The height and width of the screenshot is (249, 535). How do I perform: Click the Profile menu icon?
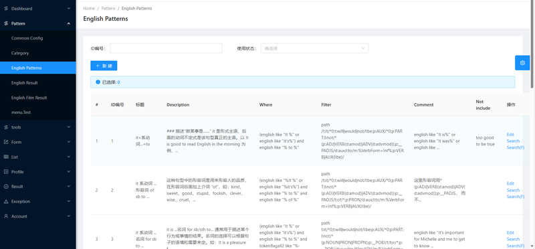(6, 172)
